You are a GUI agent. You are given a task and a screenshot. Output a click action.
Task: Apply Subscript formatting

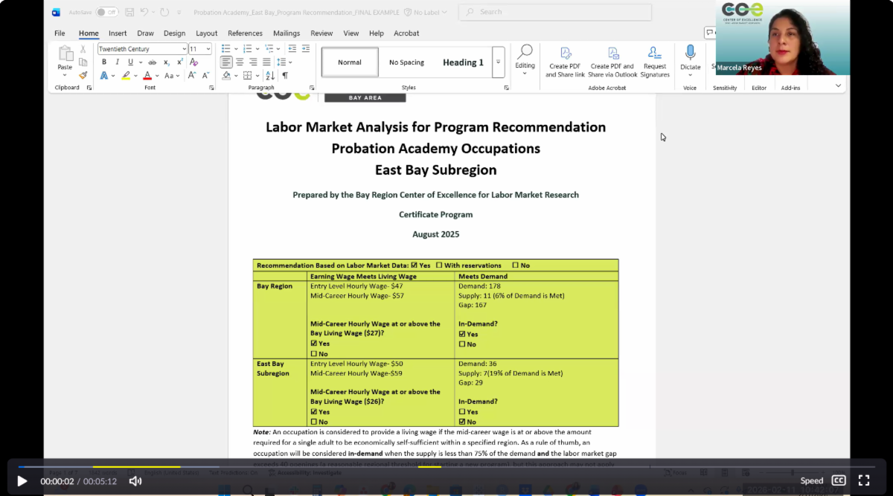(x=166, y=62)
